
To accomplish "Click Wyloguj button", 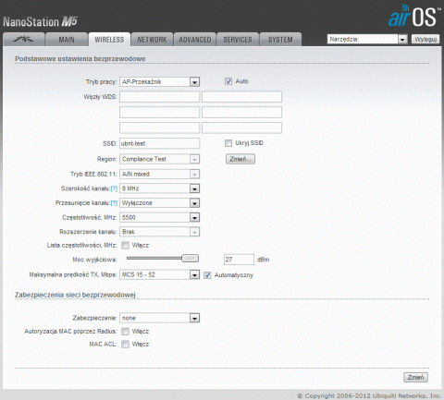I will coord(425,39).
